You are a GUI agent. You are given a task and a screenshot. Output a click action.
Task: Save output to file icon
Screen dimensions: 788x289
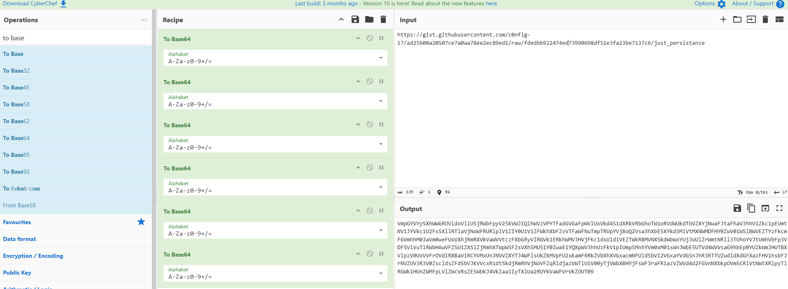[x=737, y=208]
